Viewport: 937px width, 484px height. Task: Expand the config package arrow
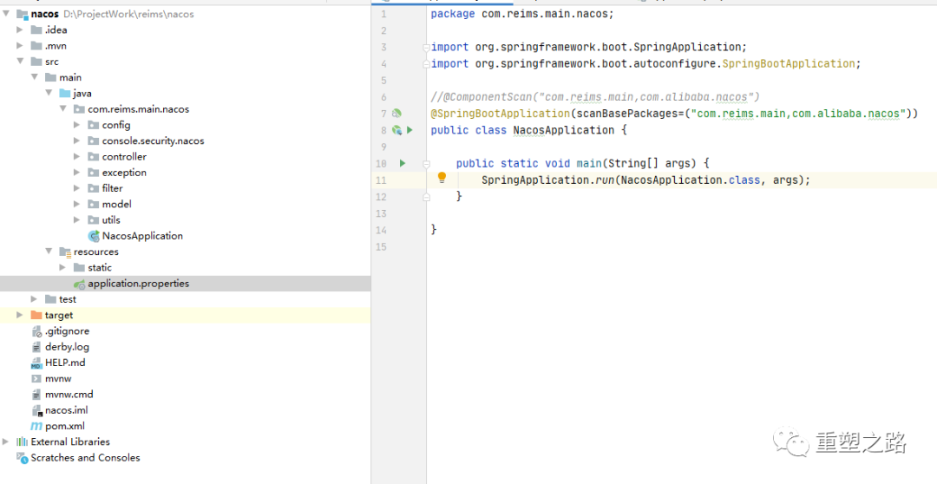click(76, 125)
